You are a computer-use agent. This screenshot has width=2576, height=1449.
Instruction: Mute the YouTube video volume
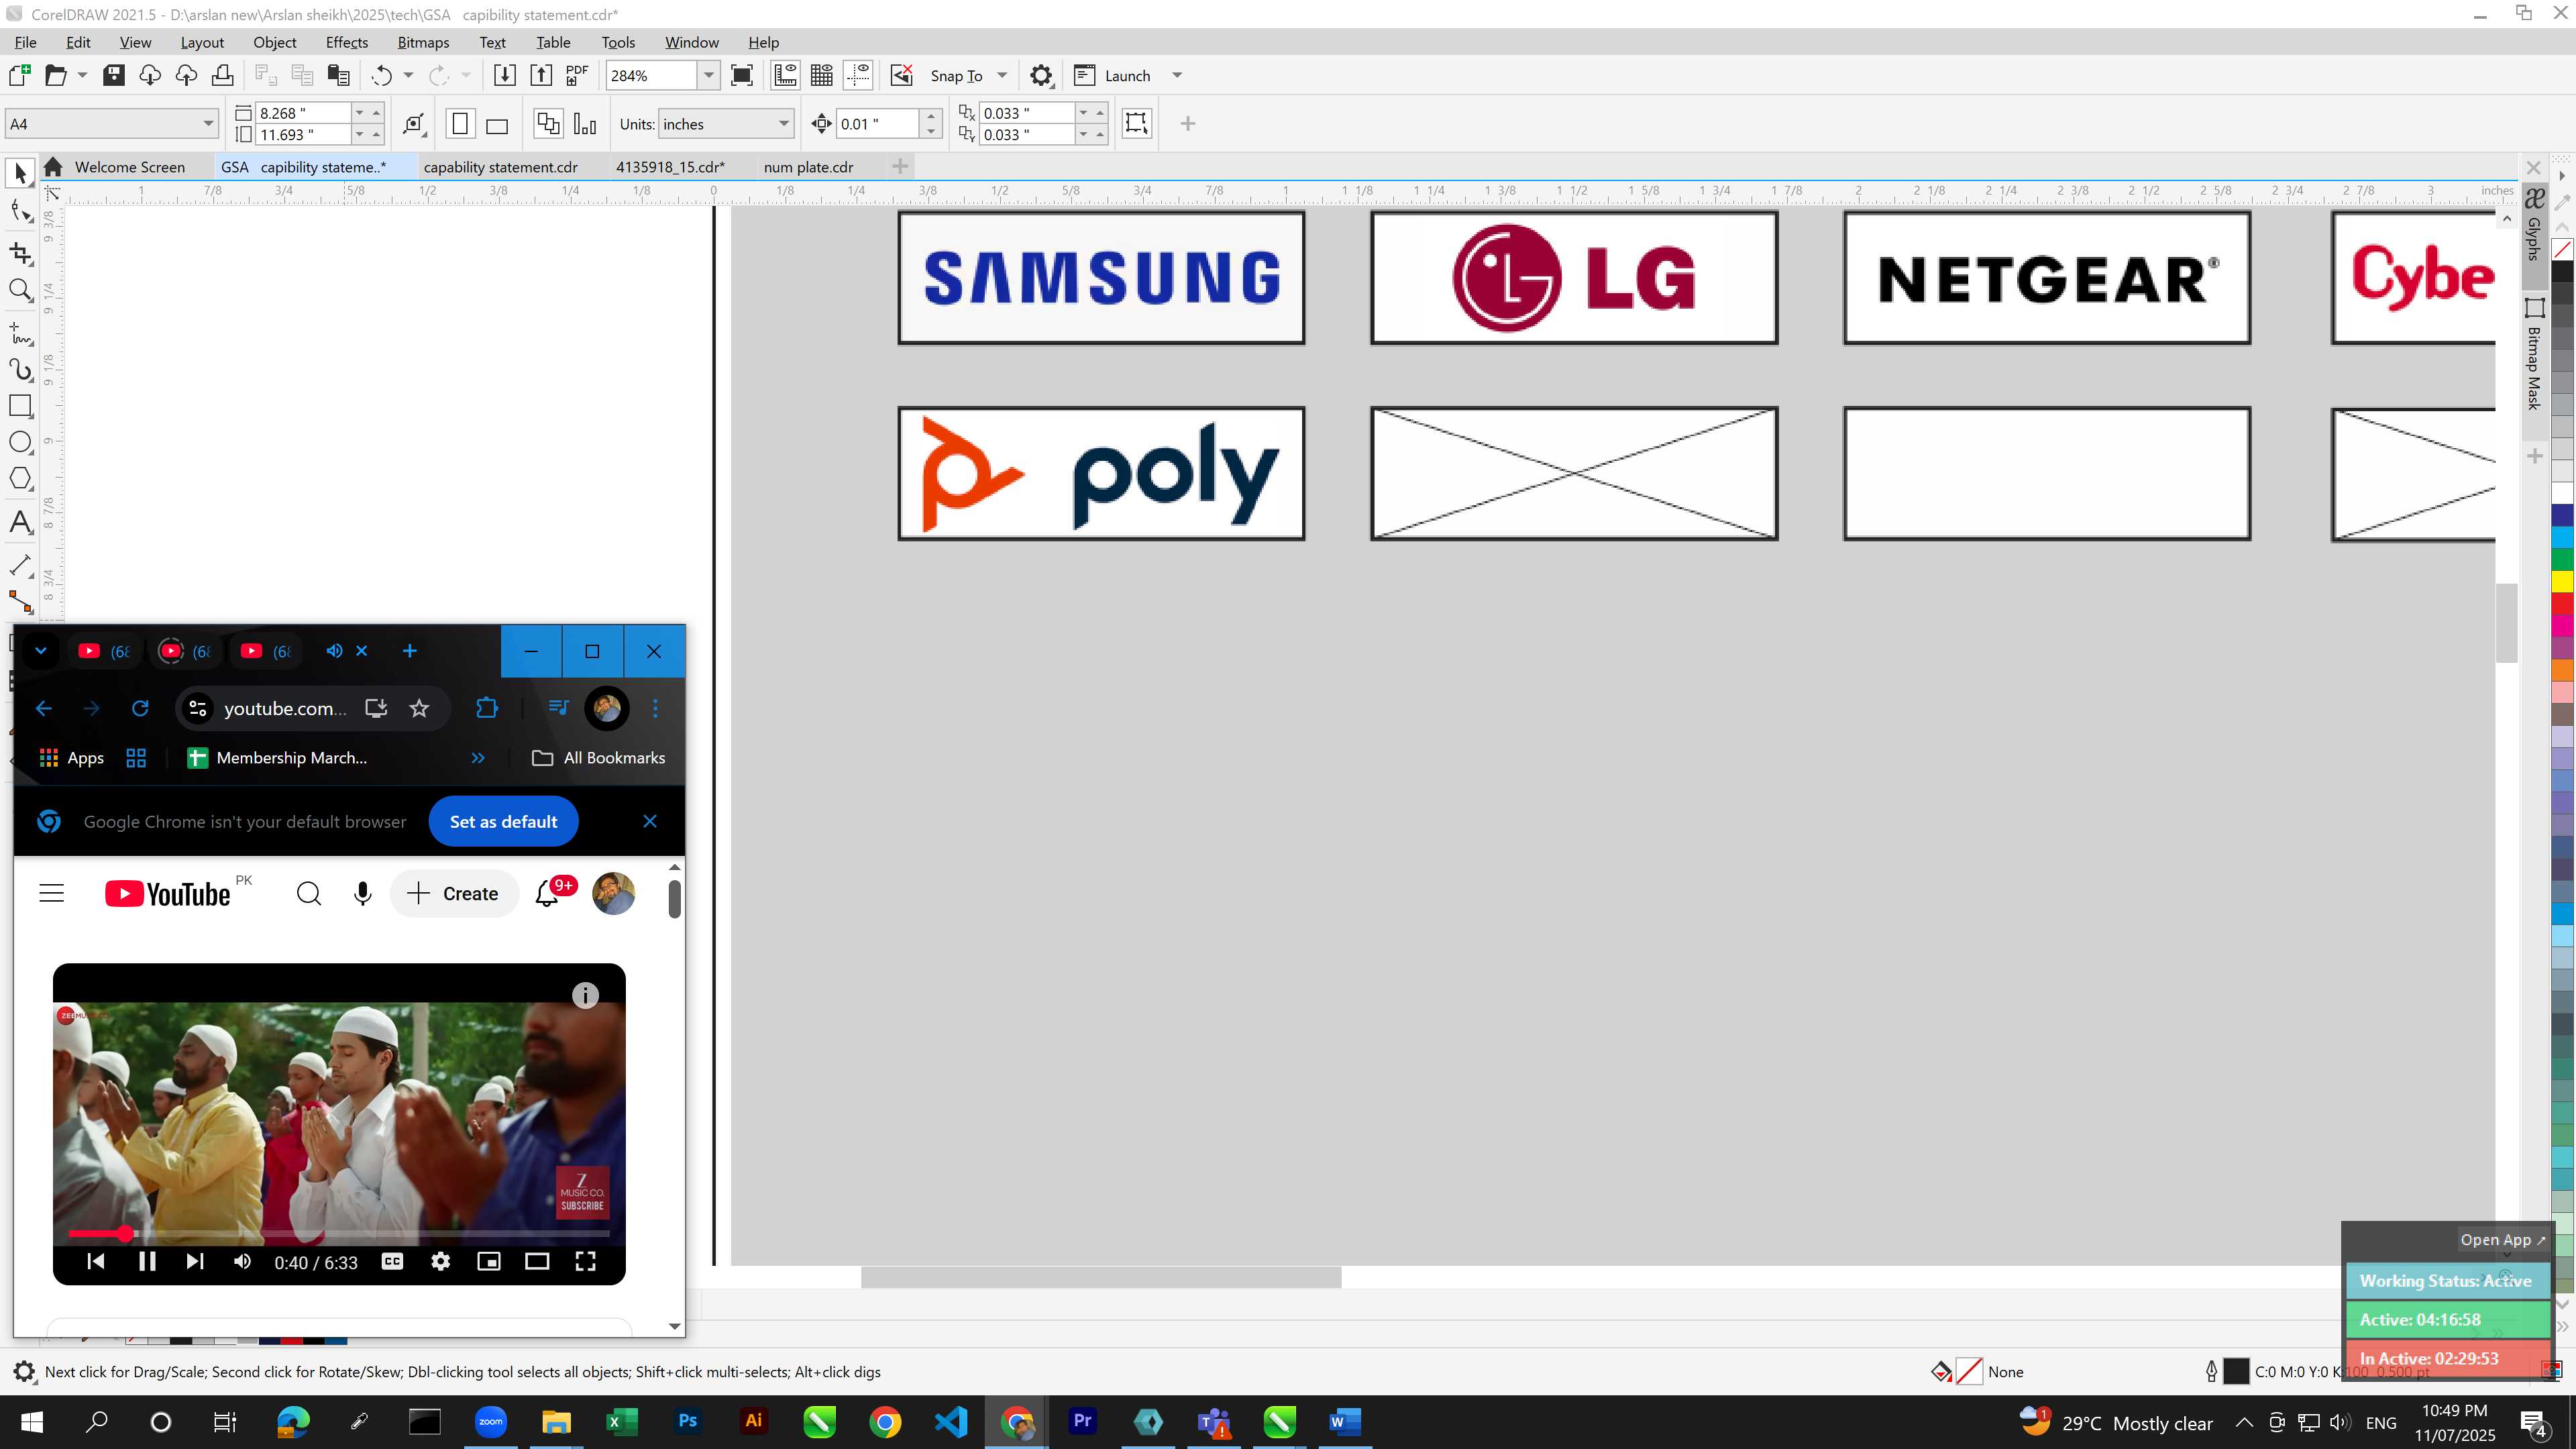coord(242,1261)
